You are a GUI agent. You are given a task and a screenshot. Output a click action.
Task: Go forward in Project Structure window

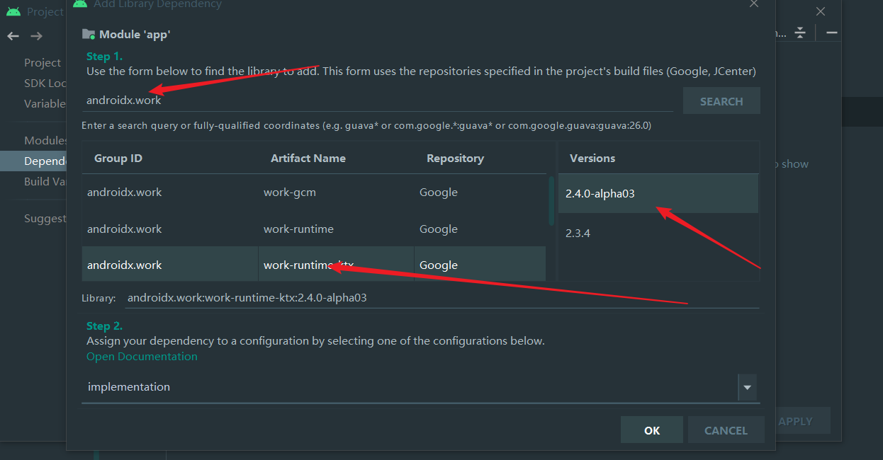[37, 36]
